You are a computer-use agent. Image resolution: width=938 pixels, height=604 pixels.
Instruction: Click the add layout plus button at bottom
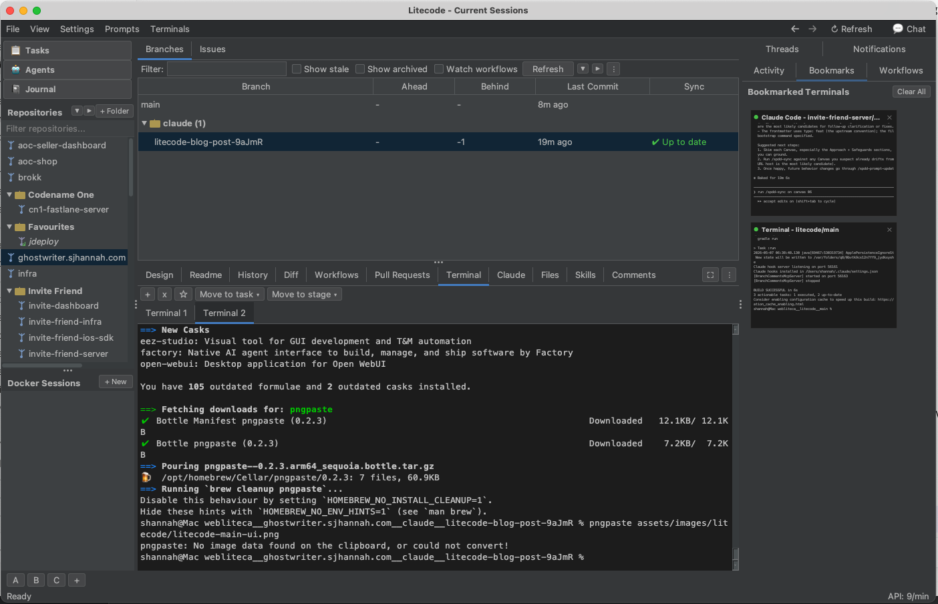[77, 580]
